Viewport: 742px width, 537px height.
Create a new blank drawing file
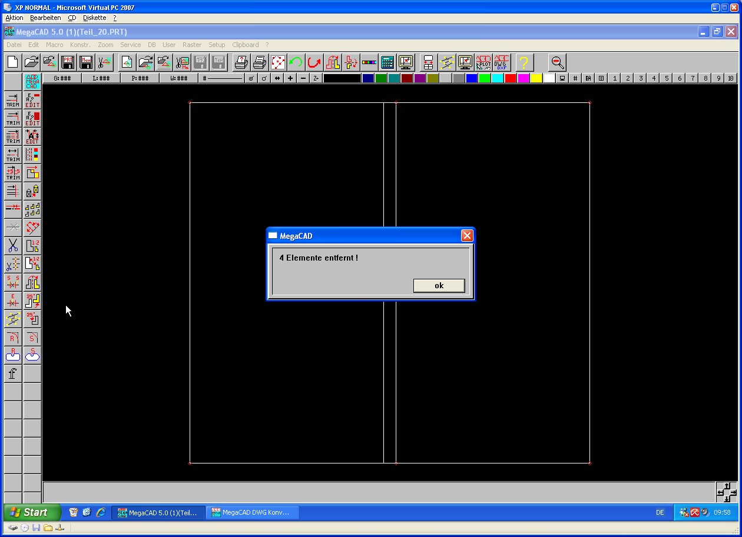point(13,62)
